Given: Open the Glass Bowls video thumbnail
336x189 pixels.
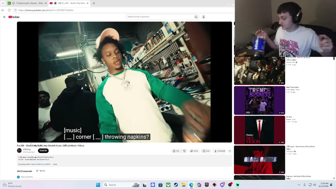Looking at the screenshot, I should pos(259,160).
